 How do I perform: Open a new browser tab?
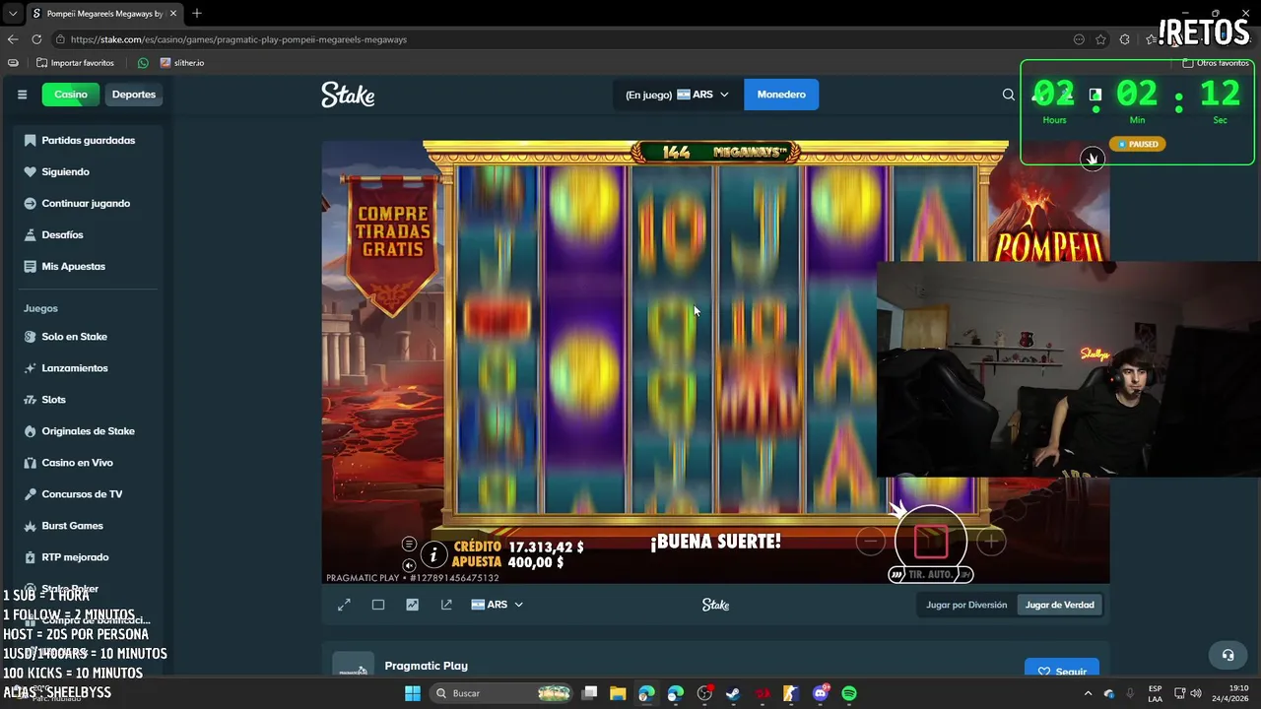[x=197, y=14]
